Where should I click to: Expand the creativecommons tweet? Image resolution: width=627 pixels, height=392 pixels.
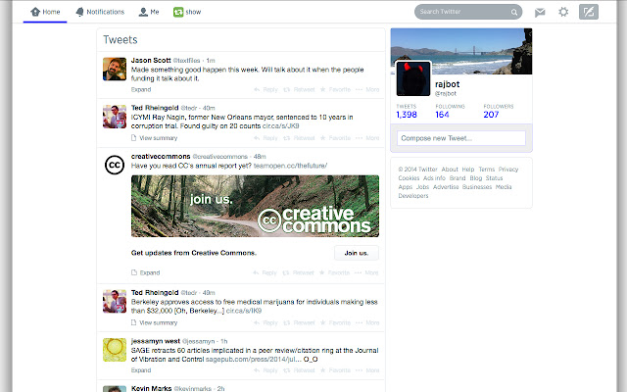pos(146,272)
